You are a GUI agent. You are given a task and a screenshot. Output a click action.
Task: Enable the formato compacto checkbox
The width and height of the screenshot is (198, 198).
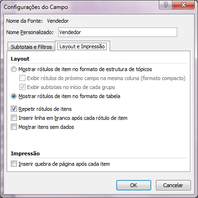[x=22, y=78]
